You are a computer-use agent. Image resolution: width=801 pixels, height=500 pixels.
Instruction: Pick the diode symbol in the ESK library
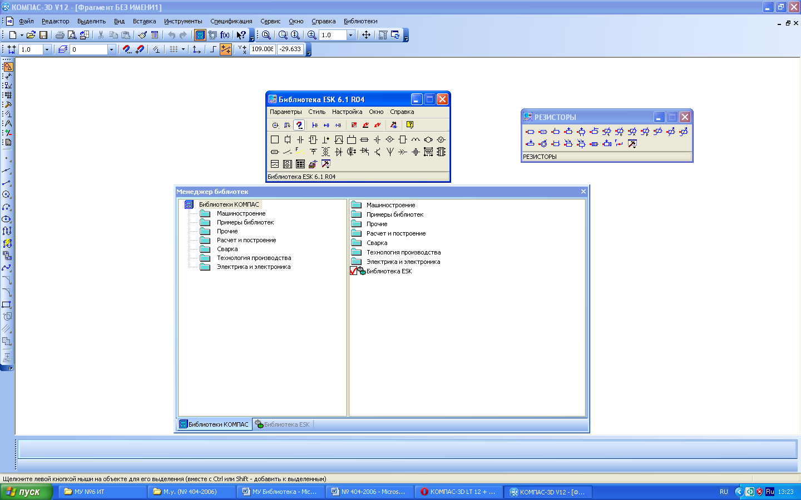click(x=339, y=152)
